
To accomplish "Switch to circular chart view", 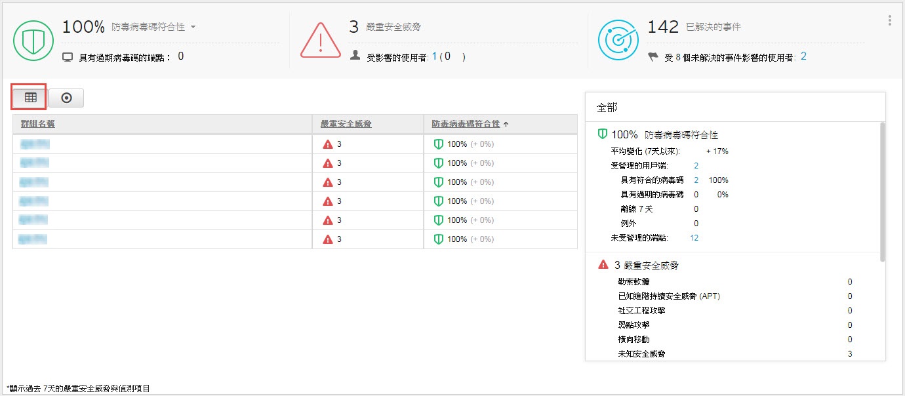I will coord(66,98).
